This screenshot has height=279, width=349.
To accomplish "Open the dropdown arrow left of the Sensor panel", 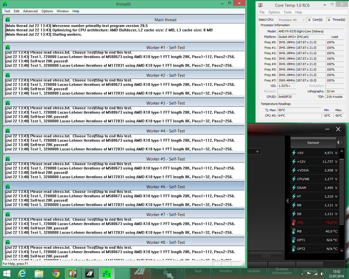I will coord(258,151).
